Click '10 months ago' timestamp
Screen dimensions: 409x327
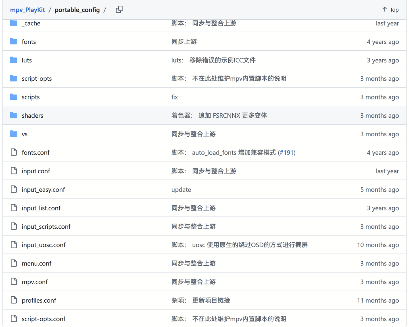click(378, 245)
